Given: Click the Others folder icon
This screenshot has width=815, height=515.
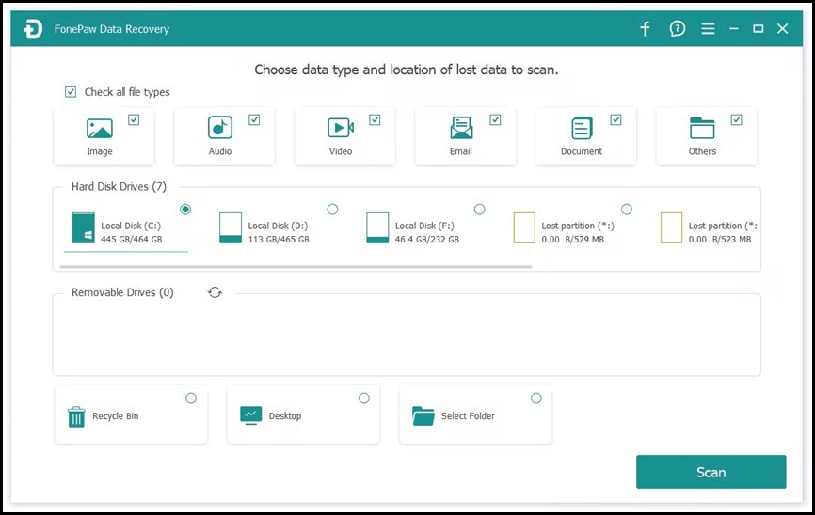Looking at the screenshot, I should tap(702, 128).
